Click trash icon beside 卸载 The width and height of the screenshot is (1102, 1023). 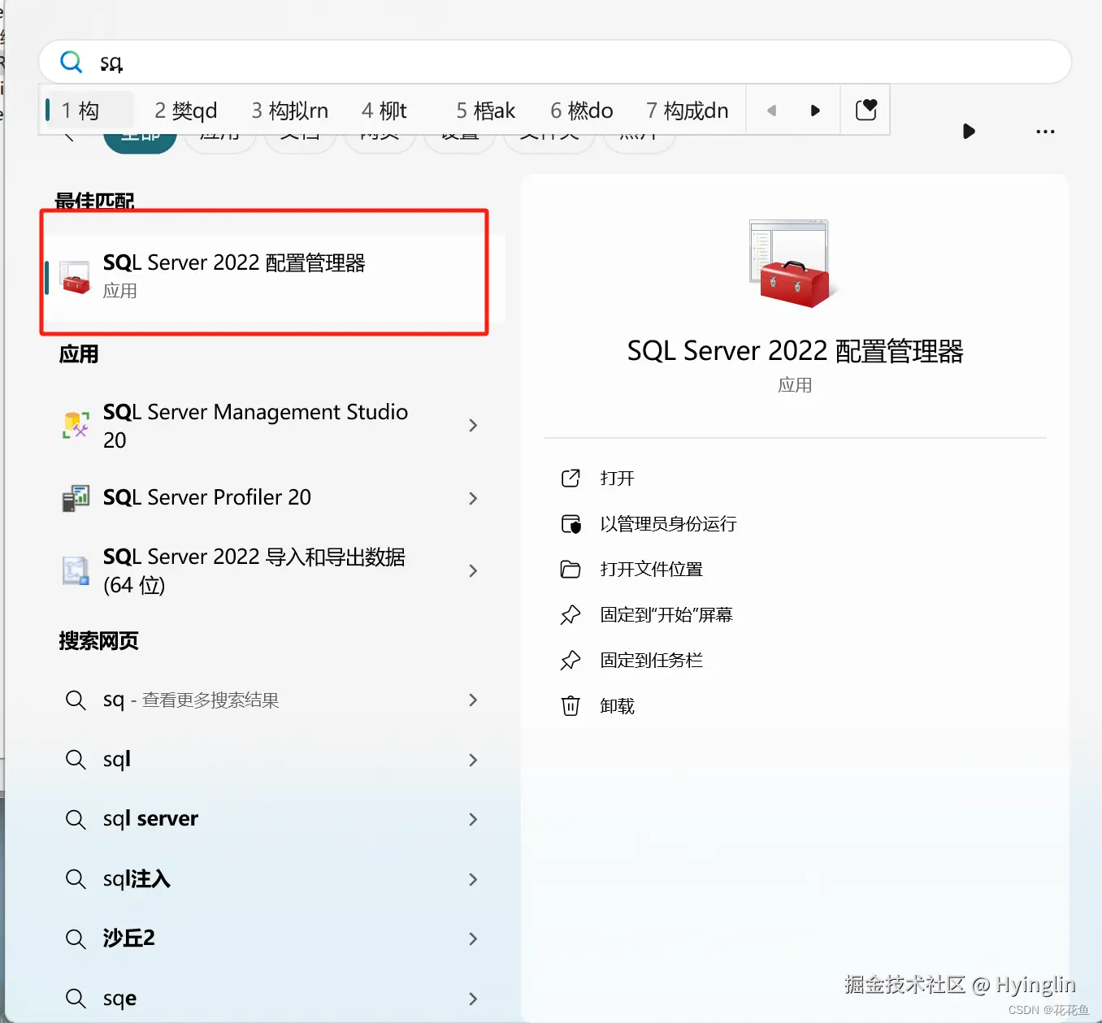571,705
